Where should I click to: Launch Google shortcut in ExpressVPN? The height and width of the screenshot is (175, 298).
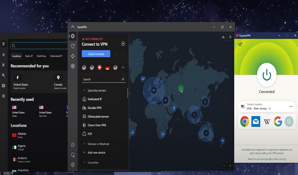coord(278,121)
